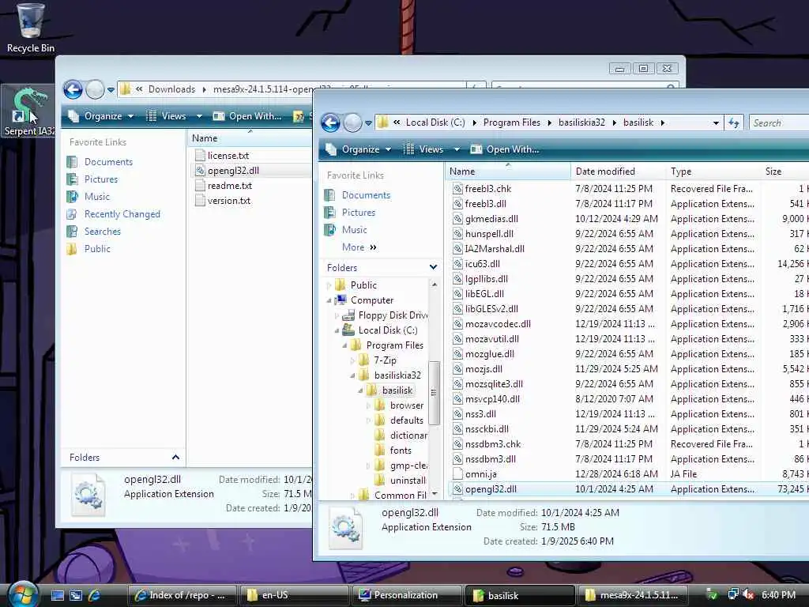Sort by Type column header
The image size is (809, 607).
[x=713, y=172]
